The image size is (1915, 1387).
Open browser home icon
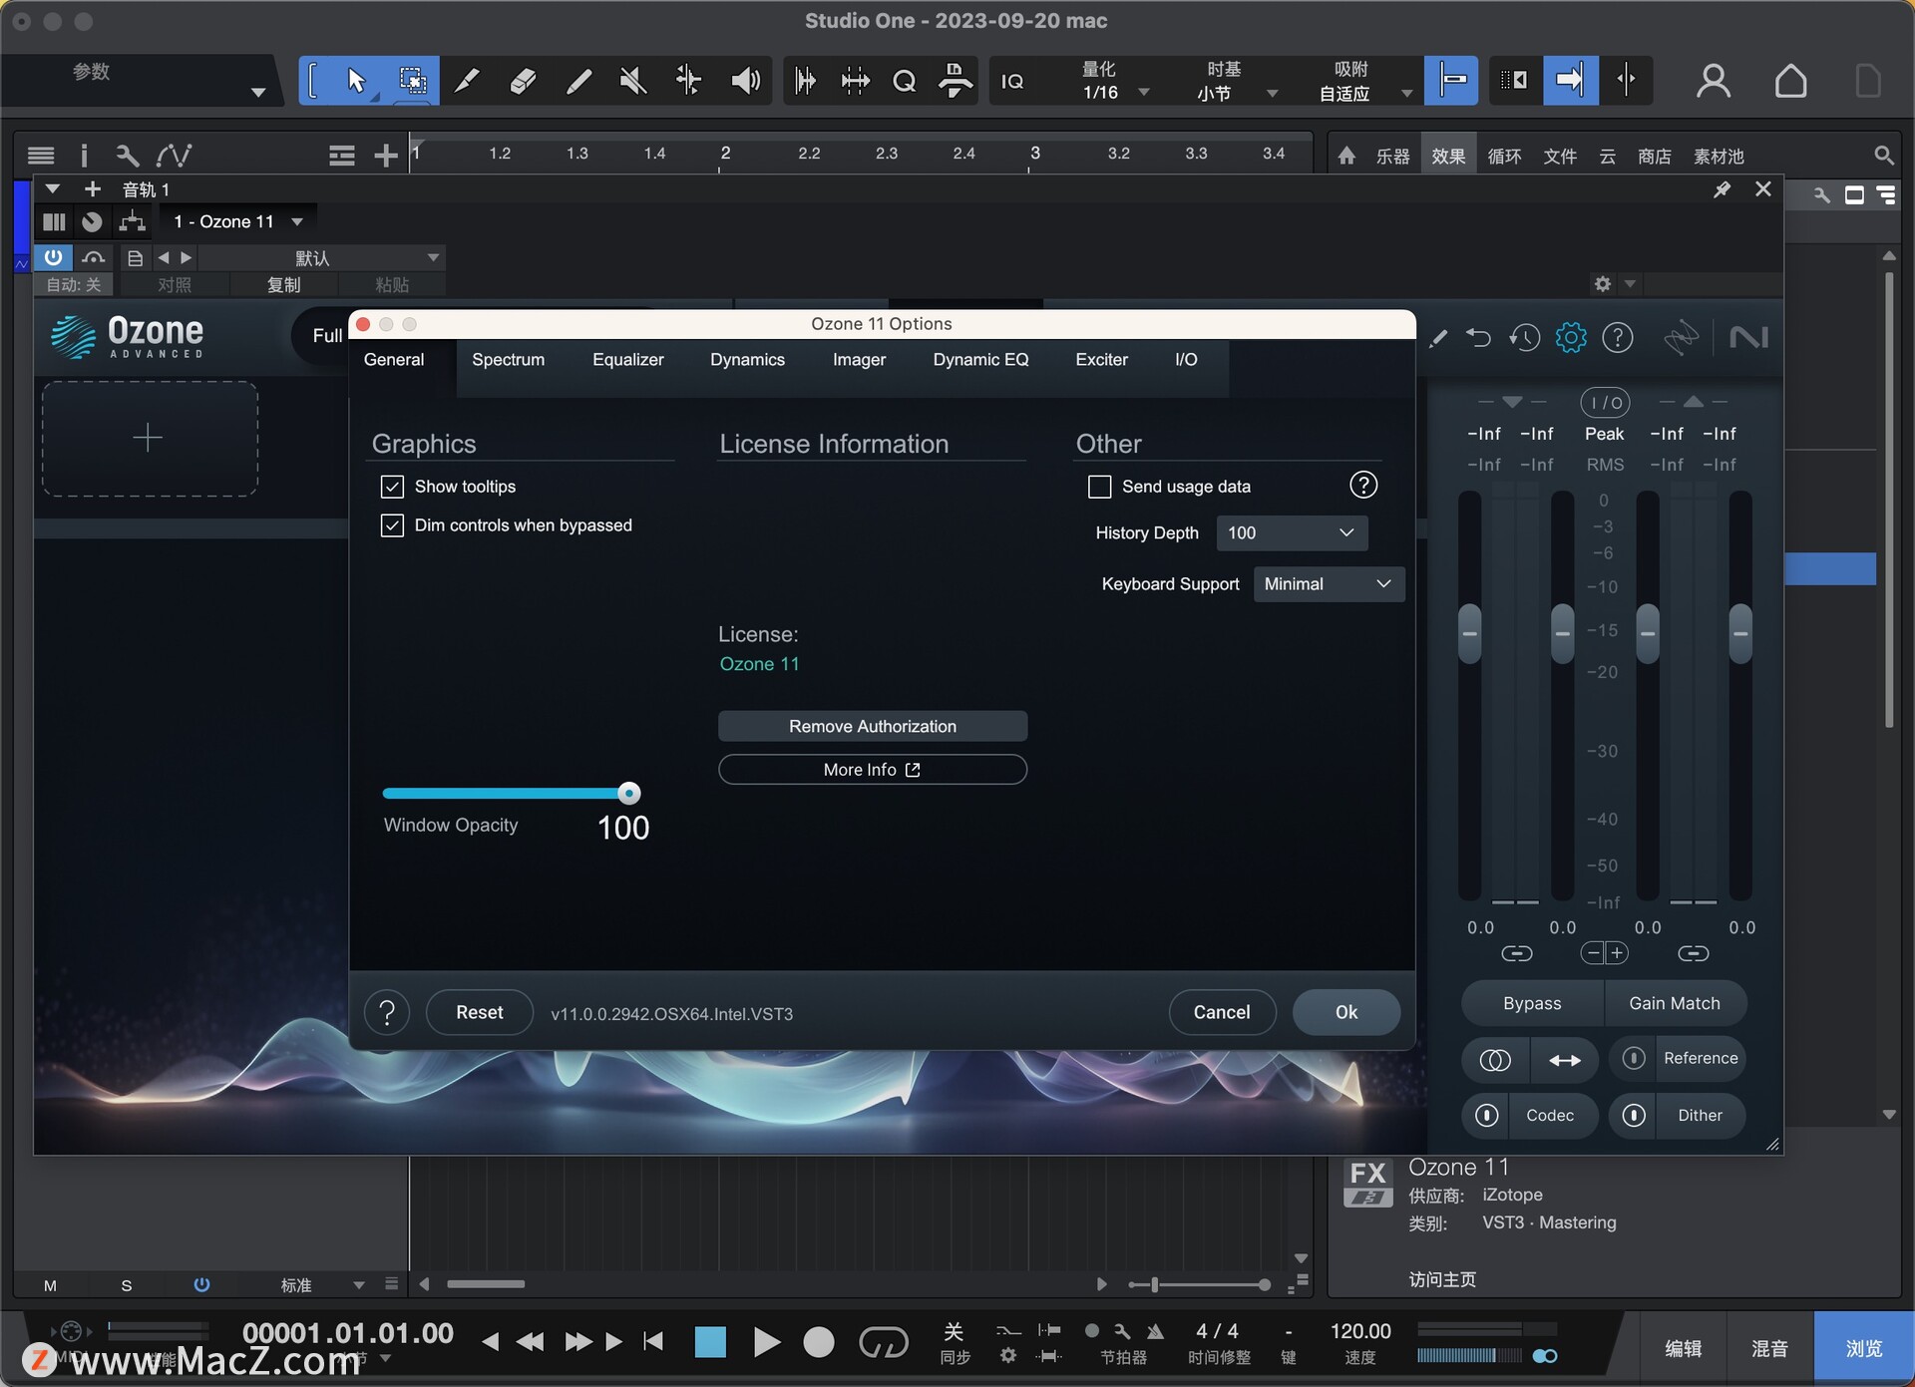1346,156
